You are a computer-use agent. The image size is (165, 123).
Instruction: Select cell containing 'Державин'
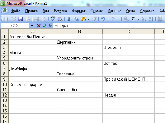click(79, 42)
